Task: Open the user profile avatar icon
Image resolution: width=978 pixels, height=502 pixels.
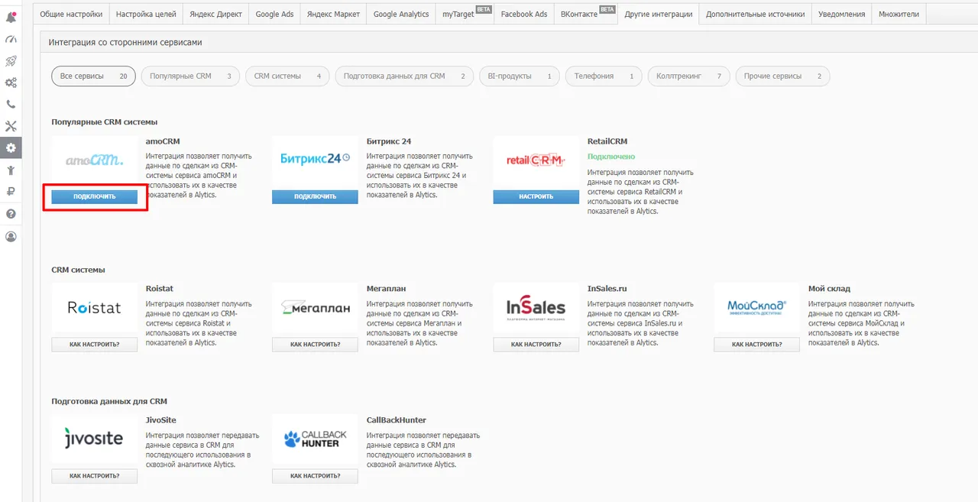Action: (x=11, y=237)
